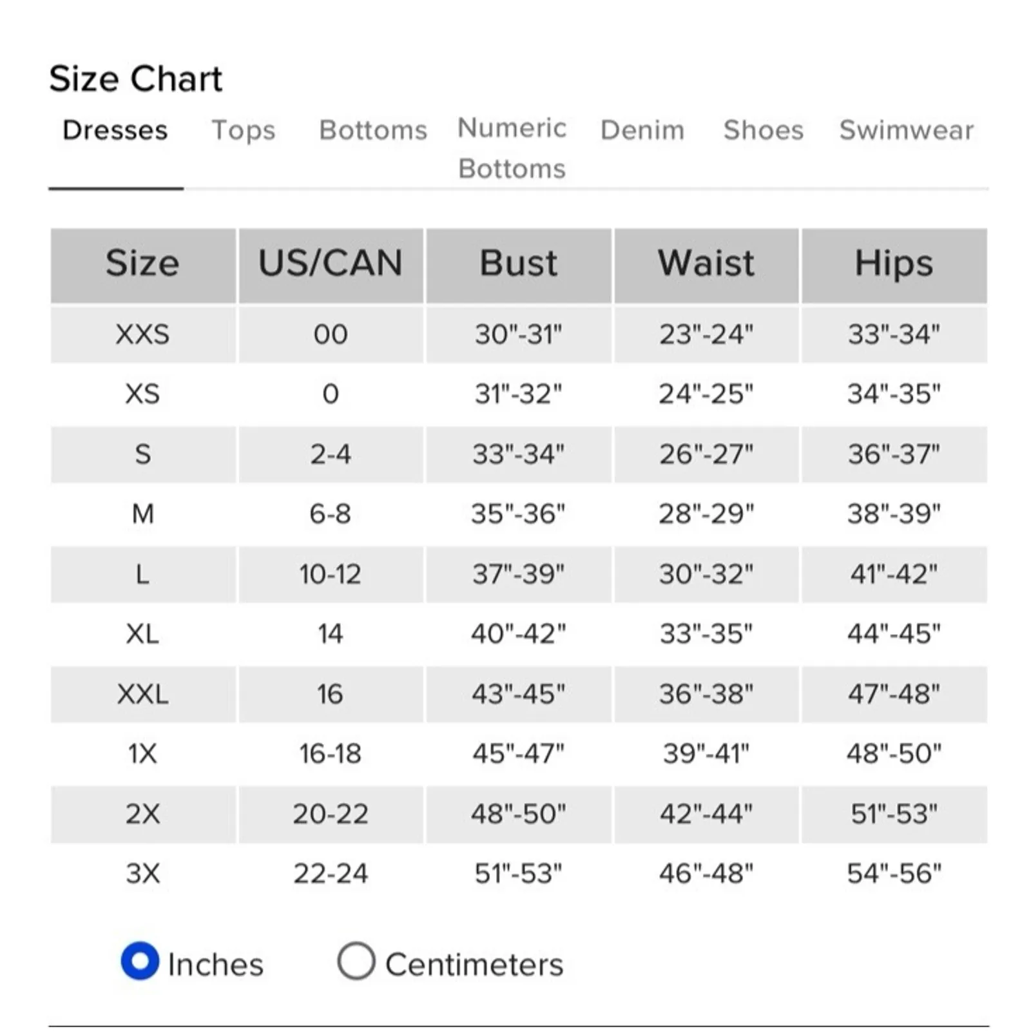Viewport: 1031px width, 1031px height.
Task: Open the Dresses size tab
Action: tap(115, 130)
